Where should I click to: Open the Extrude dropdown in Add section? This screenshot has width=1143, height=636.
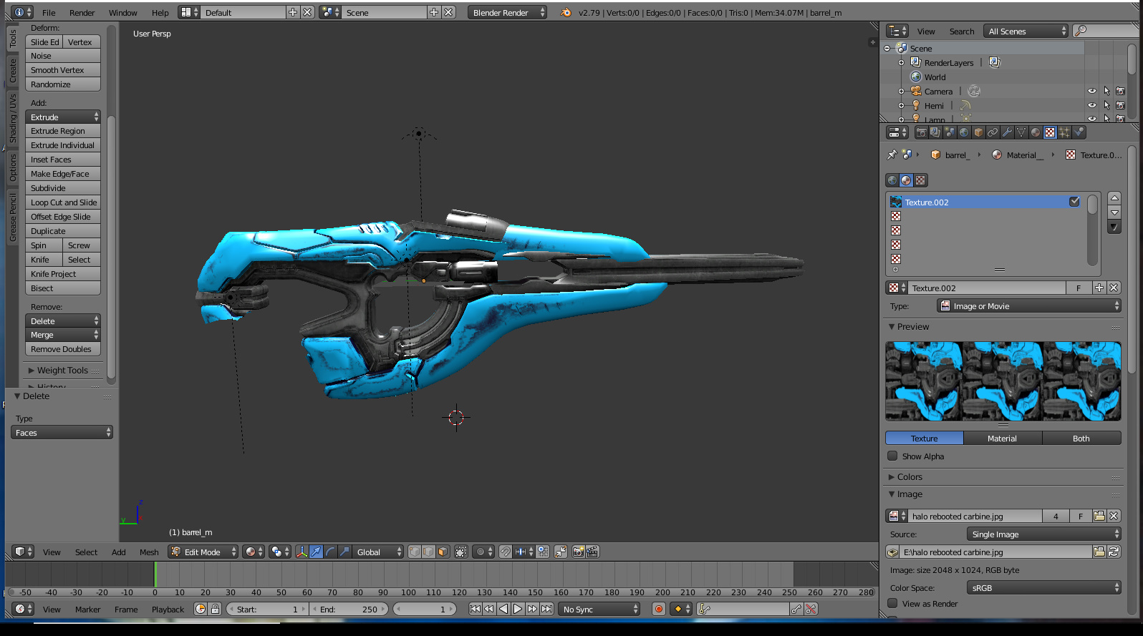coord(63,117)
